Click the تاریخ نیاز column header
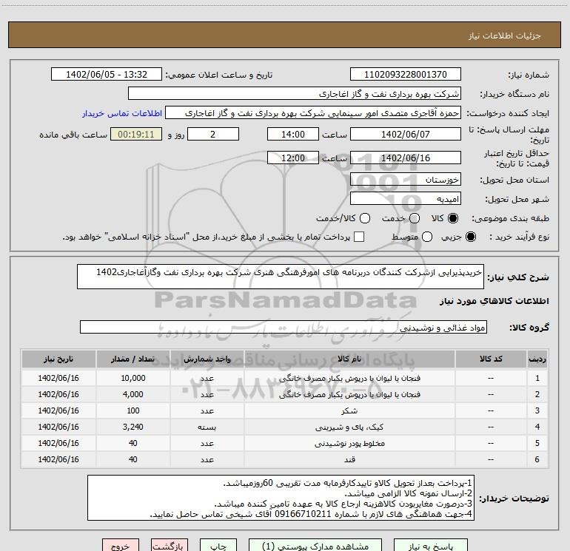 pyautogui.click(x=58, y=359)
